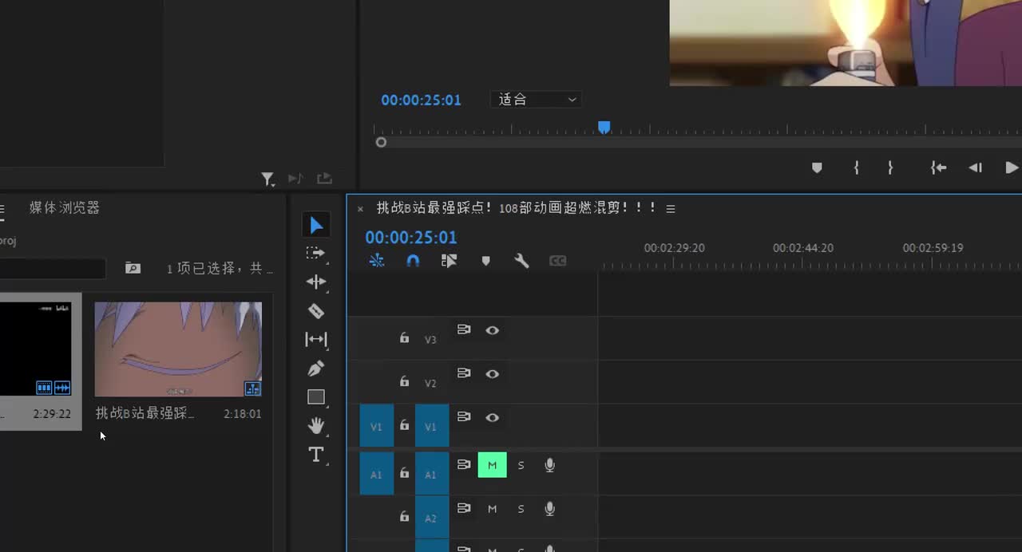Select the Pen tool
The width and height of the screenshot is (1022, 552).
316,369
